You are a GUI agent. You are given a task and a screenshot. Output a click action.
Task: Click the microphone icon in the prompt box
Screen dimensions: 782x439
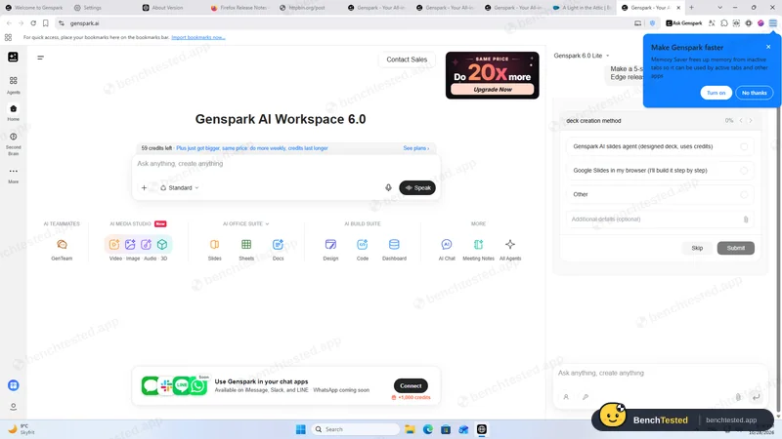[388, 187]
